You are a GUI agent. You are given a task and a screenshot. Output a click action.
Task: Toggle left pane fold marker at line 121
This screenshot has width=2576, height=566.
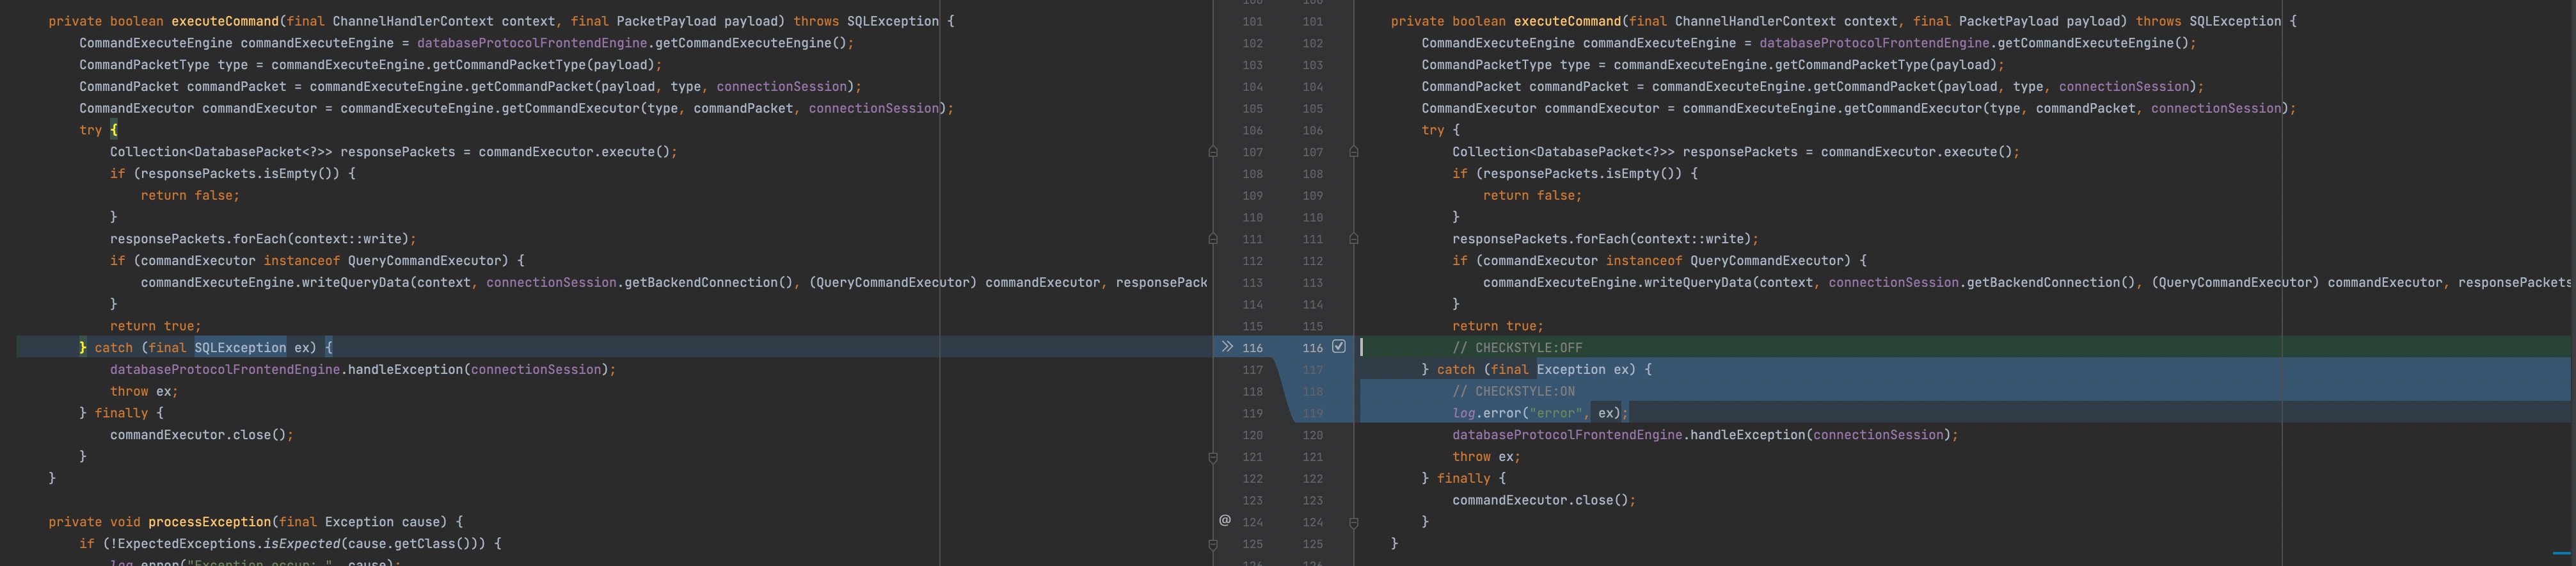1213,457
